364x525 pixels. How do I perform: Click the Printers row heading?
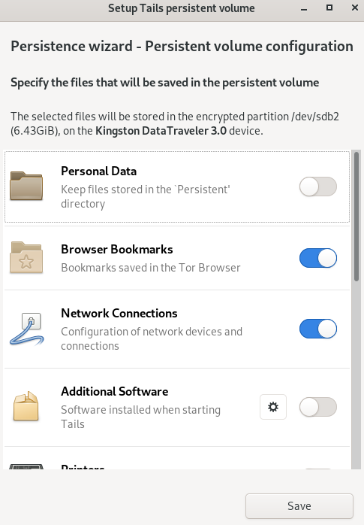(x=83, y=466)
